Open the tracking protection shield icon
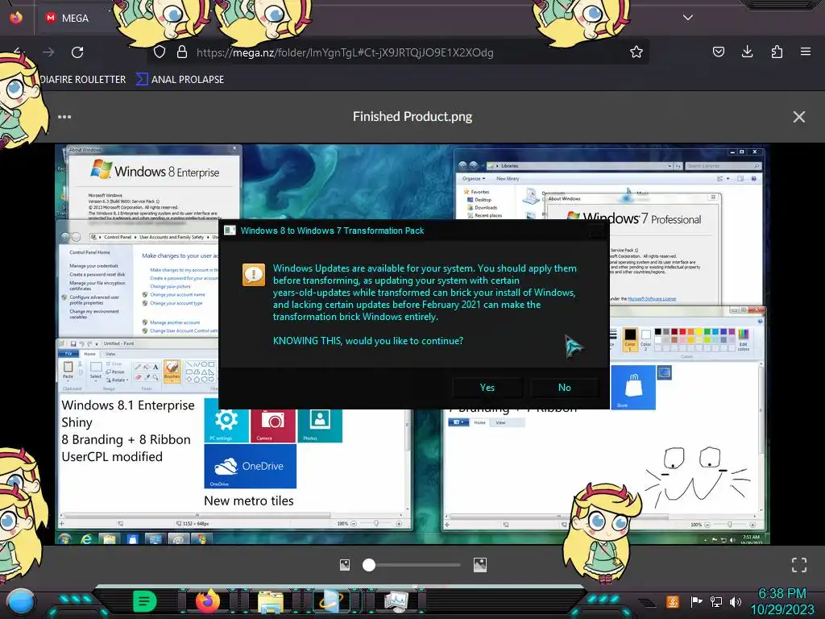This screenshot has height=619, width=825. click(x=160, y=52)
